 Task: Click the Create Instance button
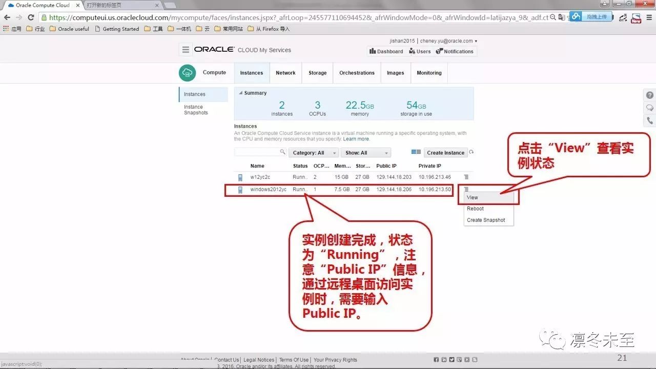[x=445, y=153]
